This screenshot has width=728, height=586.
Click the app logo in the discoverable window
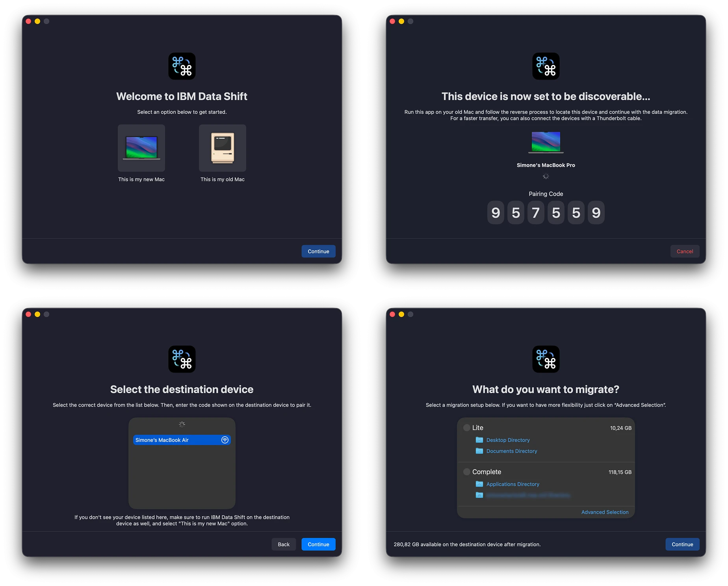546,66
